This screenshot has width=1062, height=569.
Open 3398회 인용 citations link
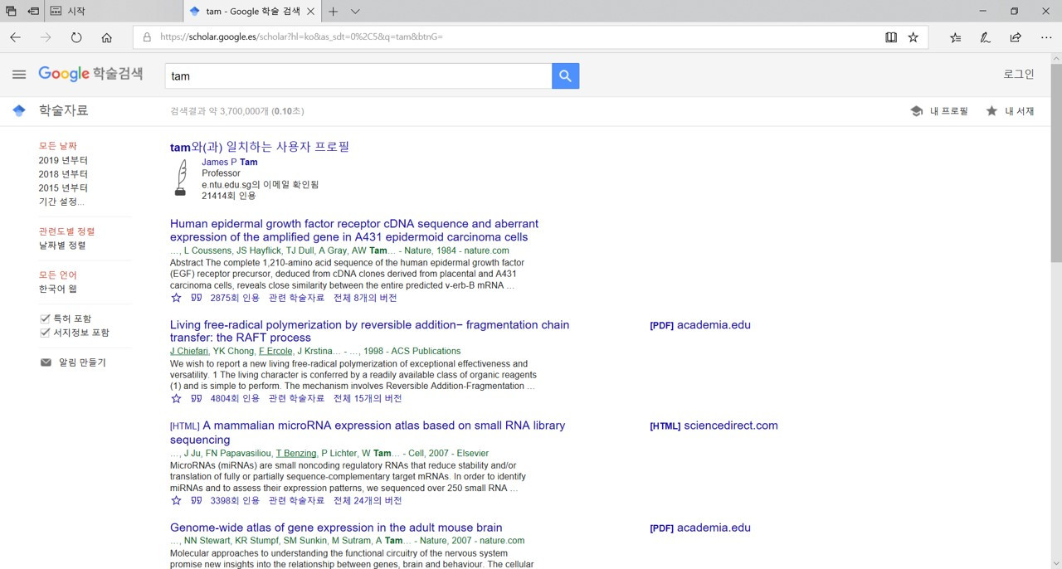235,501
